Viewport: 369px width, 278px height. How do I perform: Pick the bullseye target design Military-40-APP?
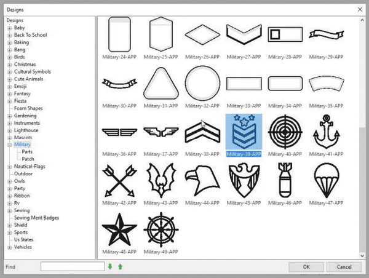coord(285,130)
